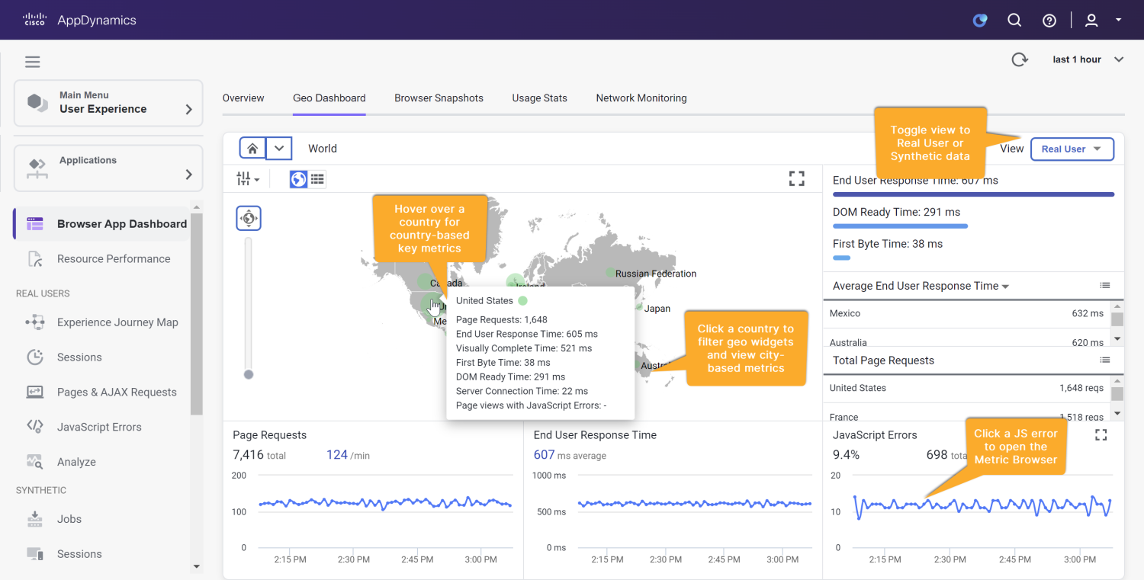Click the United States 1,648 reqs row
1144x580 pixels.
967,388
